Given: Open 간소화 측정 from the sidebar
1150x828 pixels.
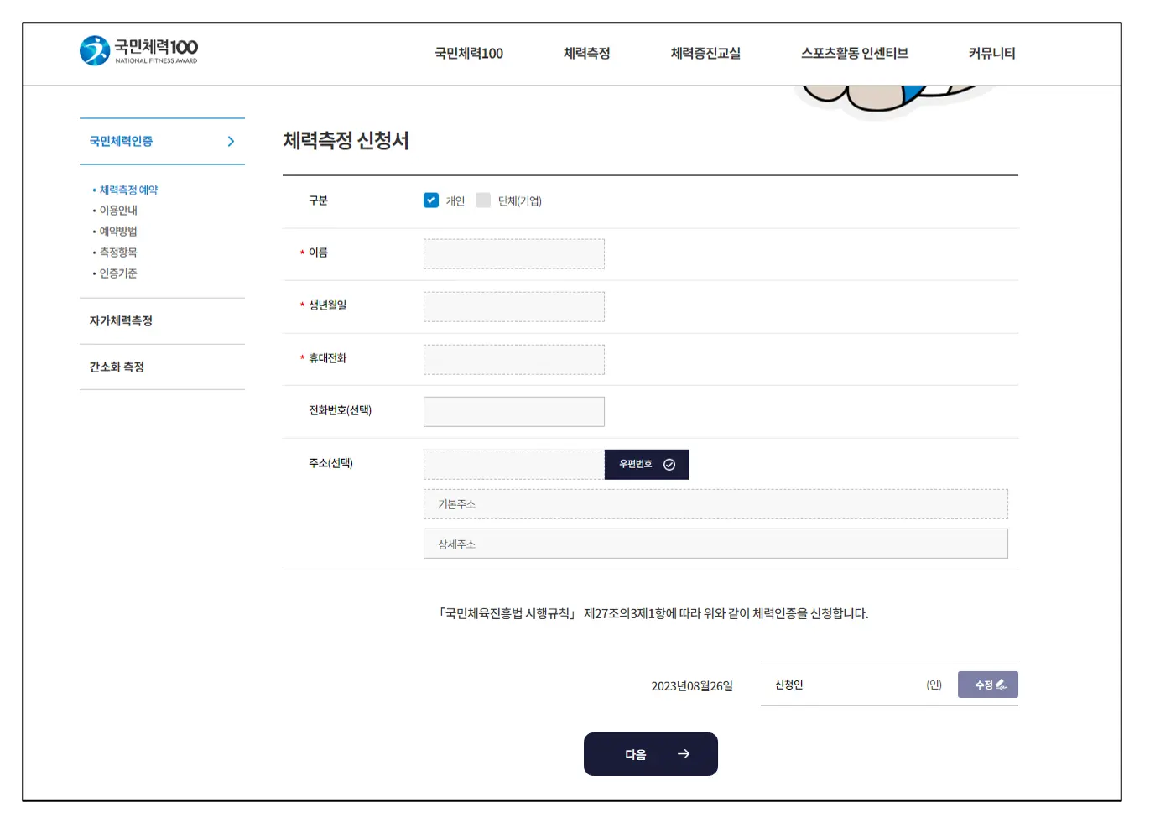Looking at the screenshot, I should tap(116, 367).
